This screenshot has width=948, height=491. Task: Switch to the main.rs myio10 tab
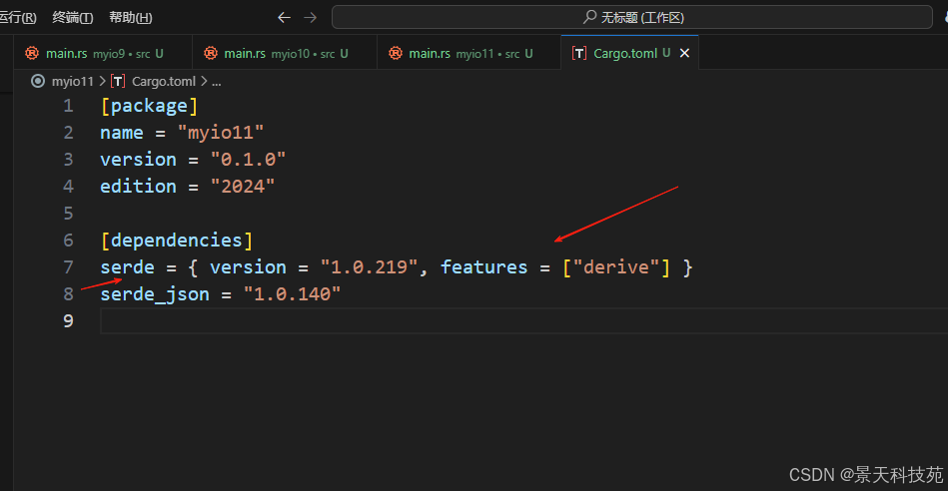[285, 53]
